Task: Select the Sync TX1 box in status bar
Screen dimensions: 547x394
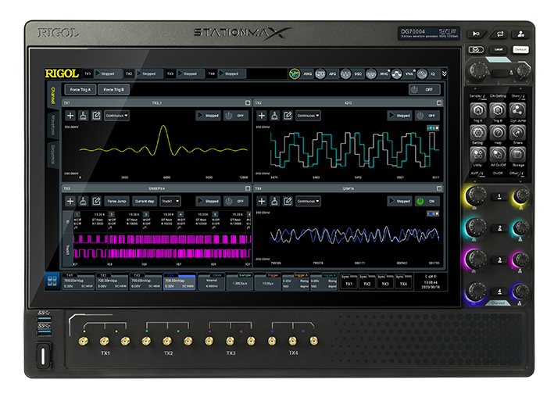Action: (349, 282)
